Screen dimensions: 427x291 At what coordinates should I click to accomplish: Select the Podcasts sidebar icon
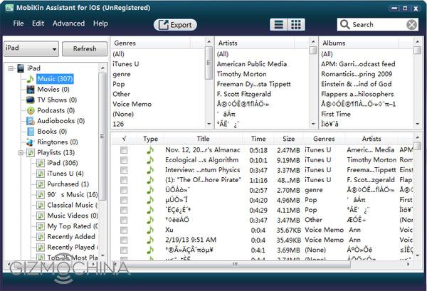pos(31,110)
